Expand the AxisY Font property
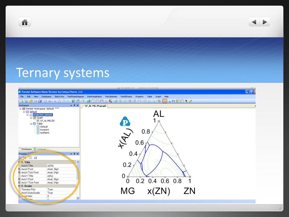 [19, 179]
